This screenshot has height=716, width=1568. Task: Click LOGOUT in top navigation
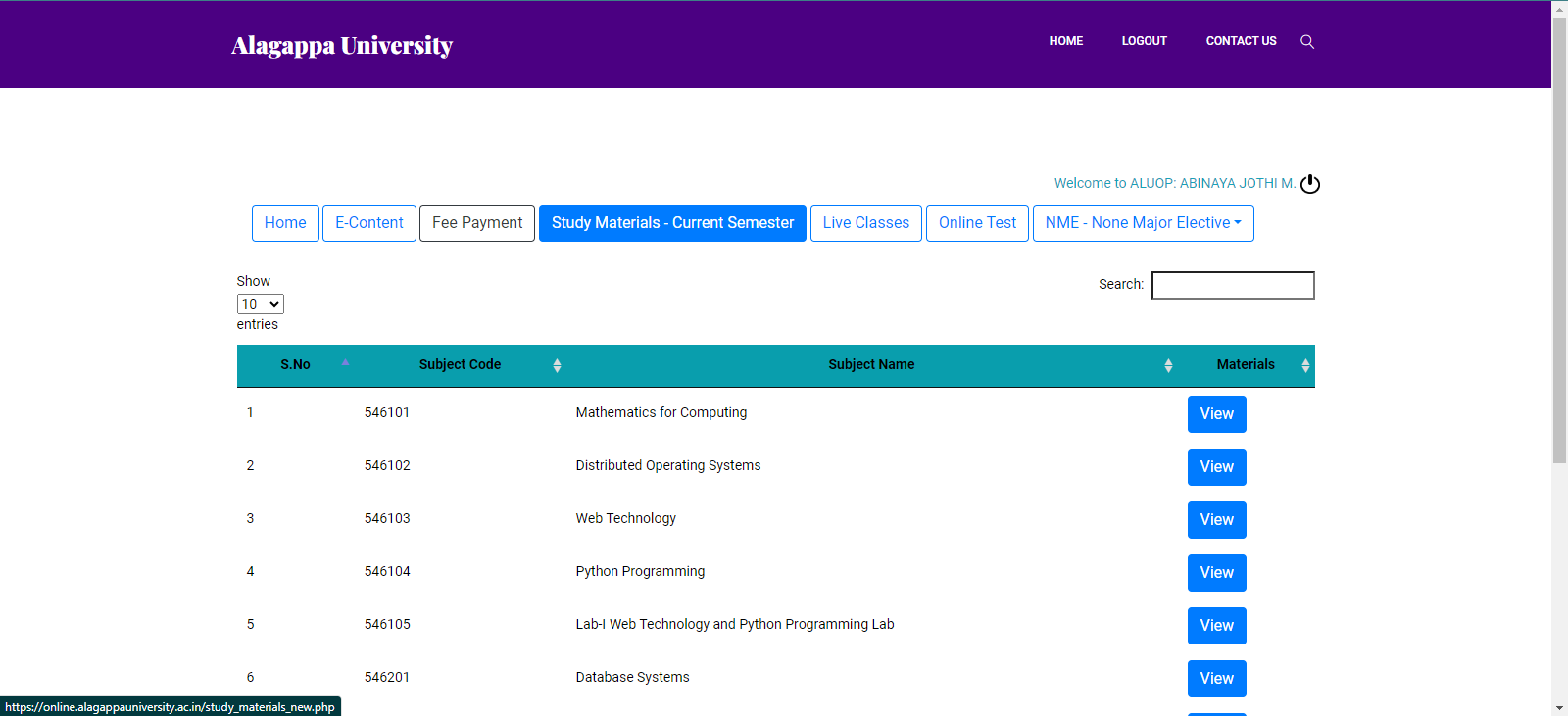pos(1145,41)
